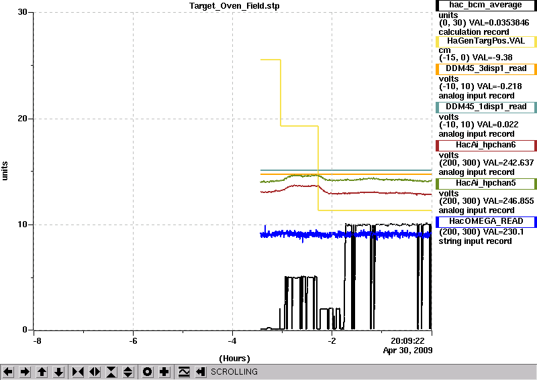Click the plus icon in the toolbar

point(164,372)
